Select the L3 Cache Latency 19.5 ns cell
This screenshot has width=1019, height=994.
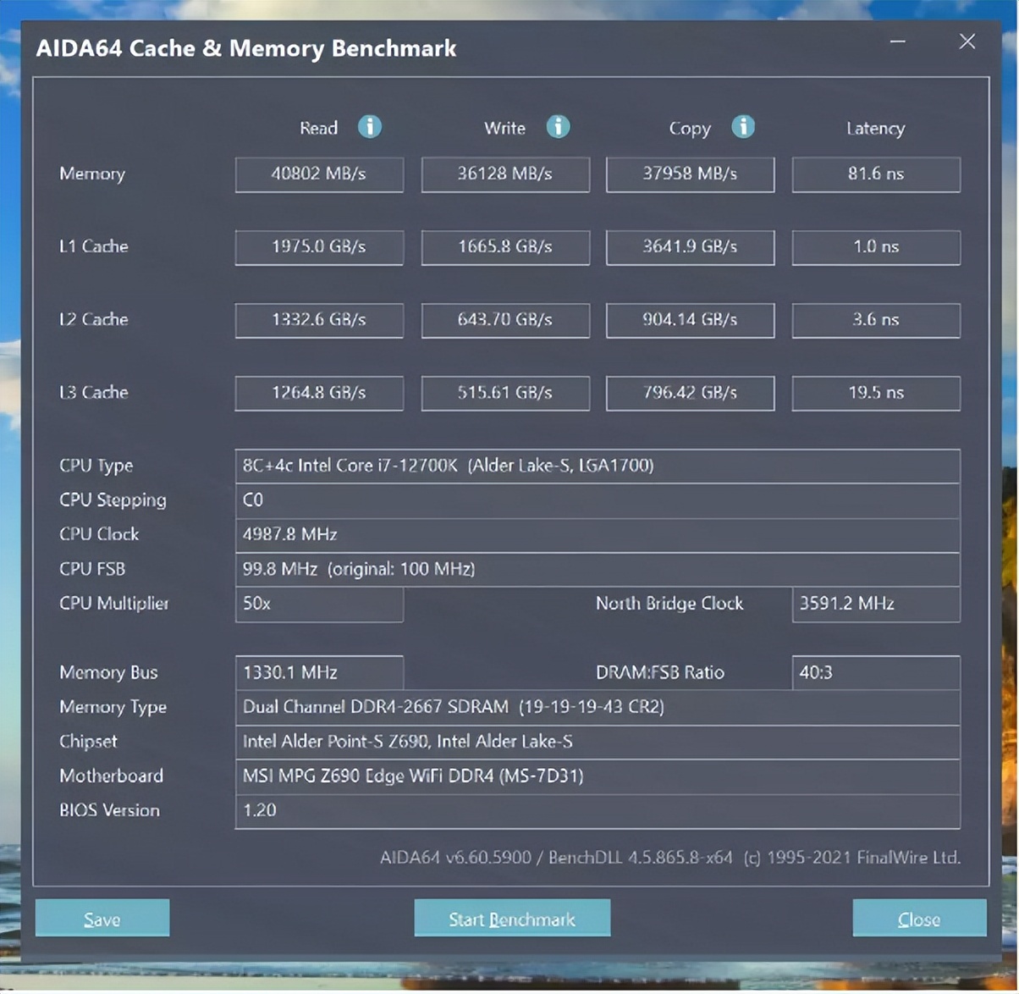point(876,393)
